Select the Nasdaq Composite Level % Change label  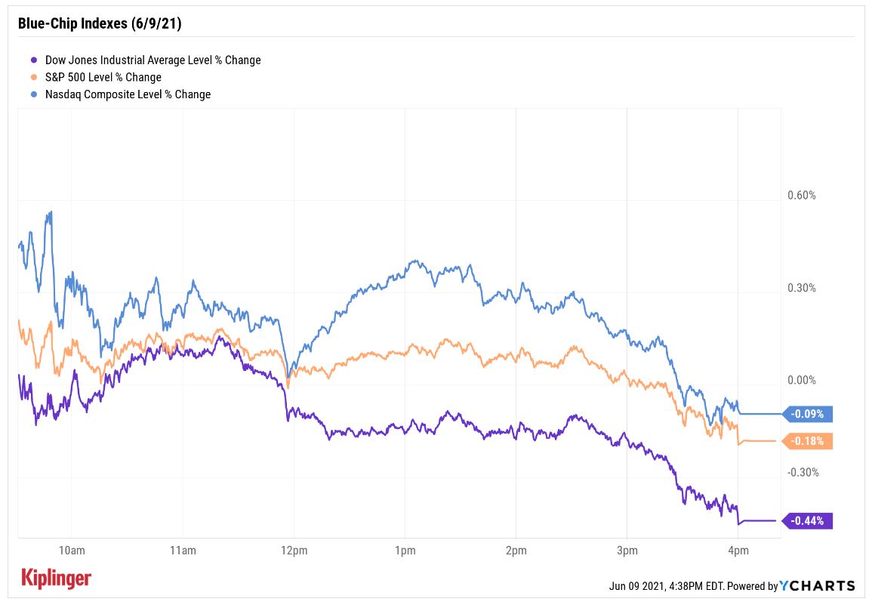(128, 94)
